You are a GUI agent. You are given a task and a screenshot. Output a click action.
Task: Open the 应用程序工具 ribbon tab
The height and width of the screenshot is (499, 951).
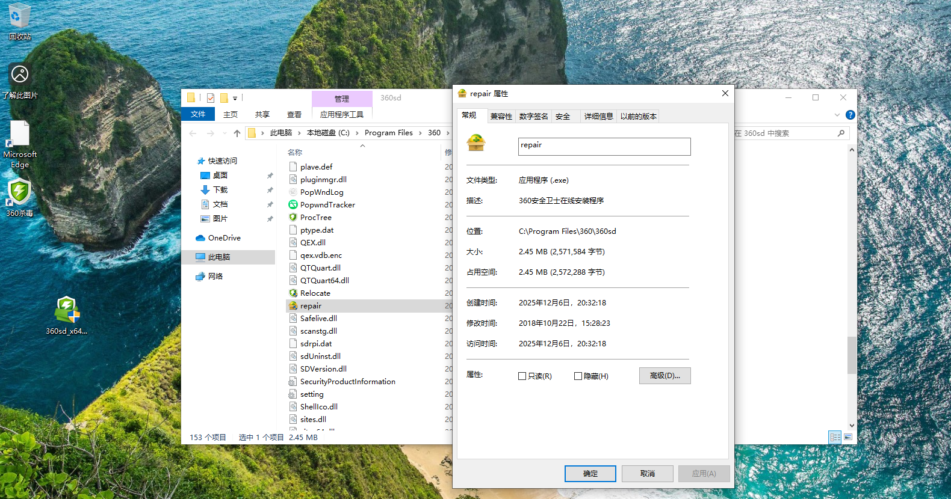pos(342,114)
